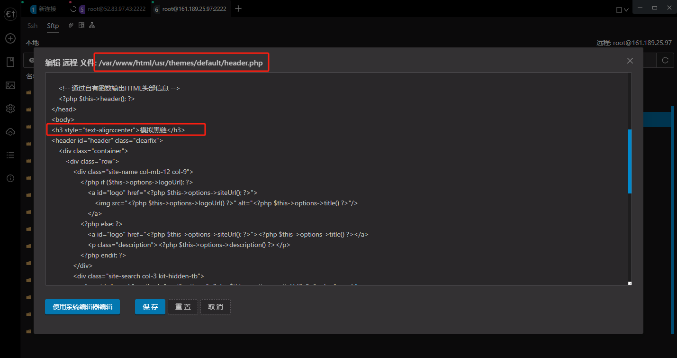677x358 pixels.
Task: Minimize the electerm window
Action: coord(641,8)
